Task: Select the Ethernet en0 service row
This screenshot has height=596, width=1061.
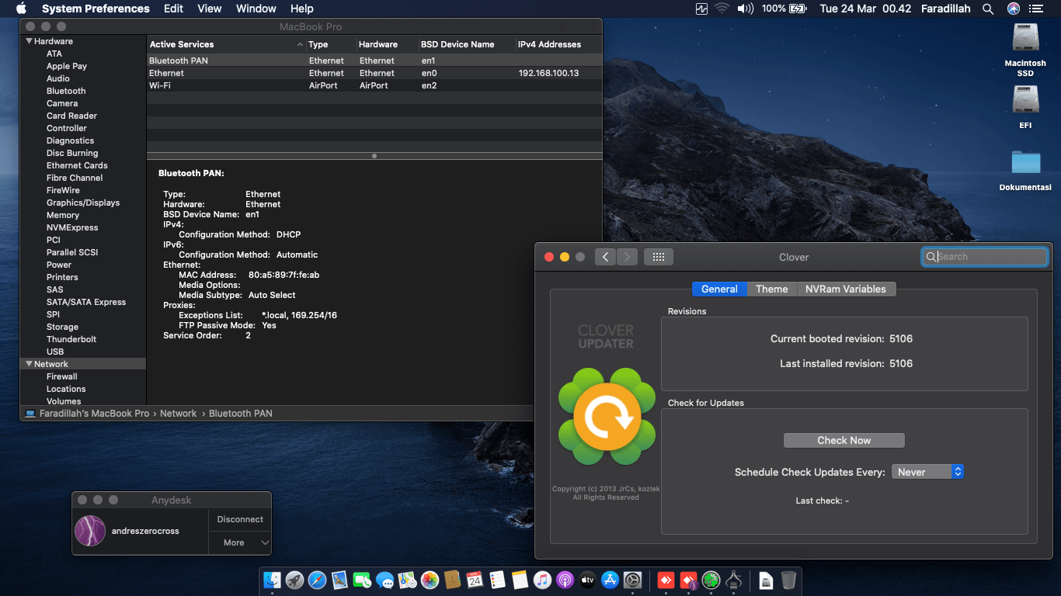Action: (x=374, y=73)
